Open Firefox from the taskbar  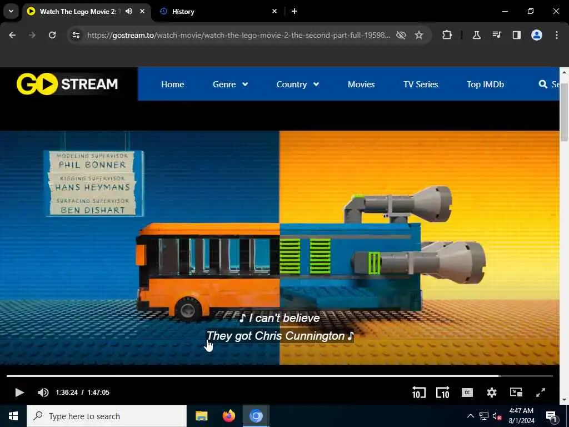[228, 416]
